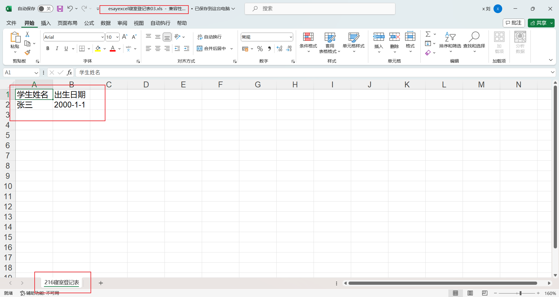Click the Format Painter brush icon
The width and height of the screenshot is (559, 297).
click(x=27, y=52)
